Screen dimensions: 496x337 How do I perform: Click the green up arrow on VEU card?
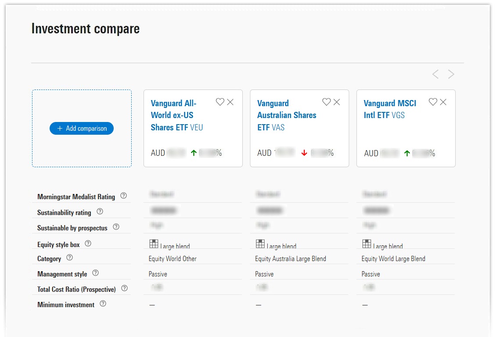tap(194, 153)
